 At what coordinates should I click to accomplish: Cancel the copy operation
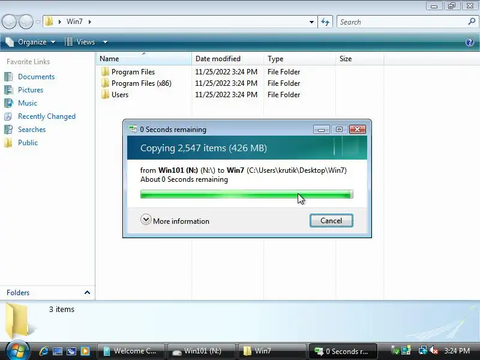click(x=331, y=220)
